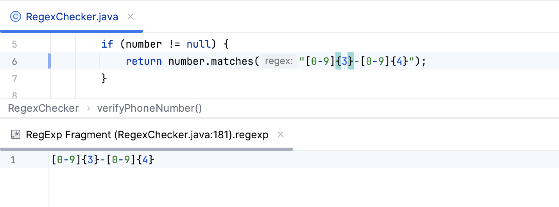Click the highlighted closing brace after 3
Viewport: 559px width, 207px height.
click(351, 61)
